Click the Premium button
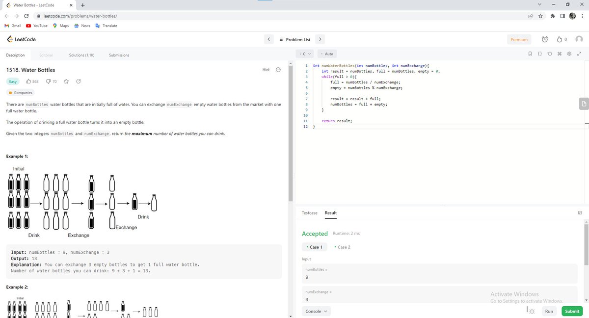This screenshot has height=318, width=589. coord(519,40)
